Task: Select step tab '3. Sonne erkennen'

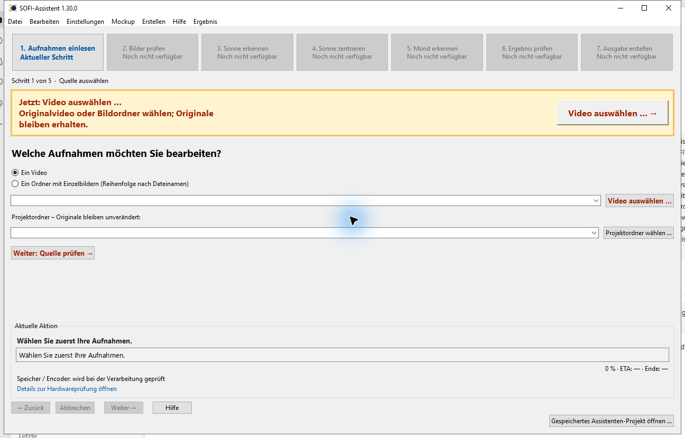Action: (247, 52)
